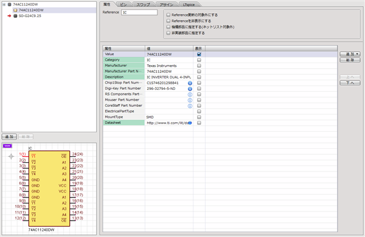
Task: Click SMD value in MountType row
Action: 169,117
